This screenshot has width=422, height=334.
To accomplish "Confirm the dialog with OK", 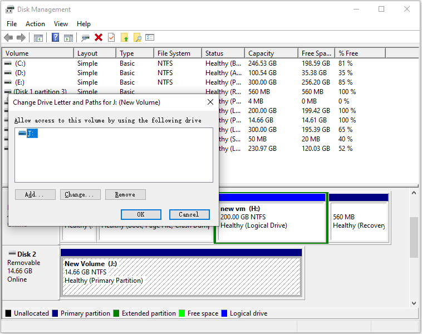I will (141, 215).
